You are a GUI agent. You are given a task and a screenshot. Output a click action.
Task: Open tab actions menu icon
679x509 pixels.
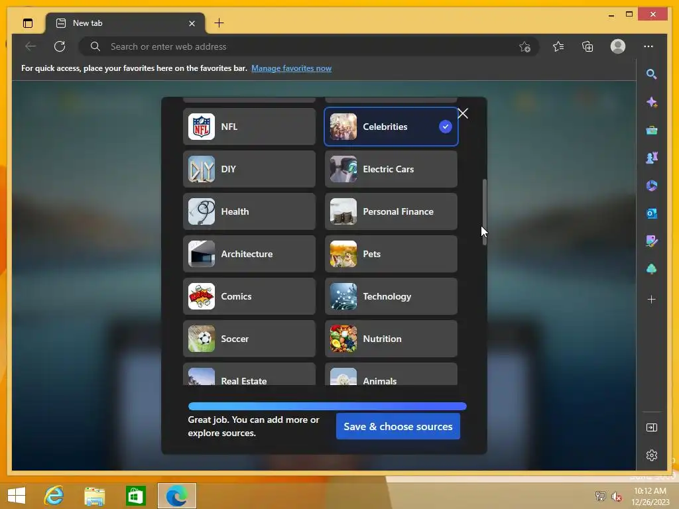pos(28,23)
